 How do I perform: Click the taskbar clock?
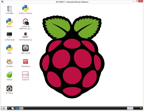click(x=137, y=108)
